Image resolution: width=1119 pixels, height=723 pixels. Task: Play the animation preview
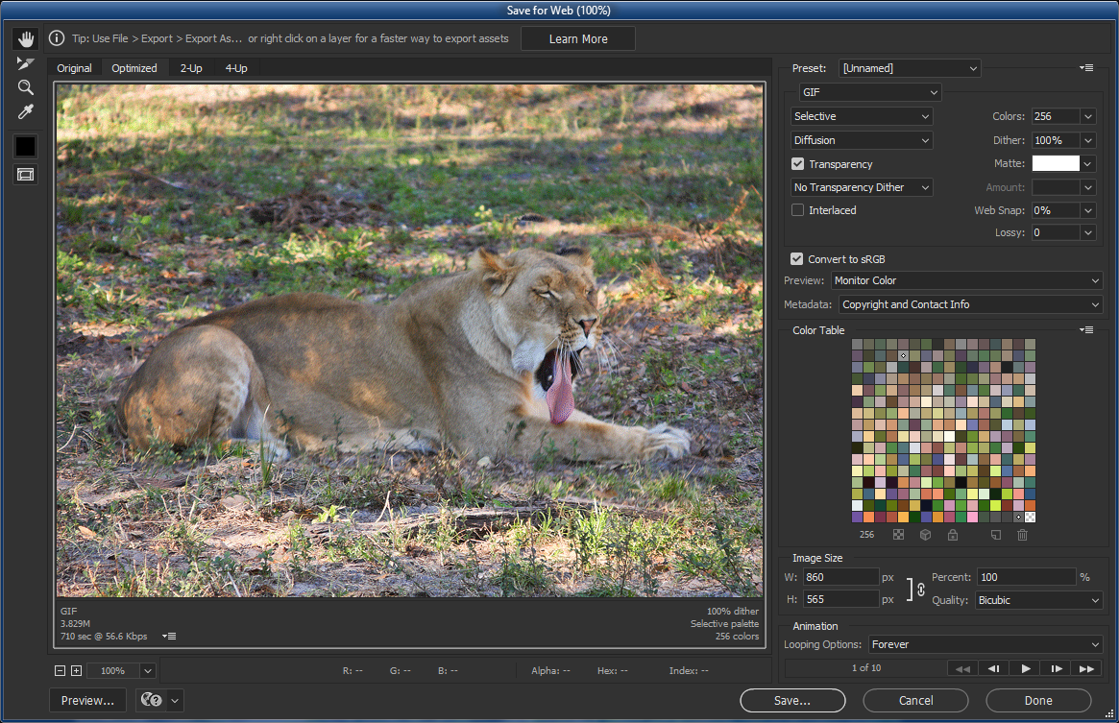pos(1024,667)
